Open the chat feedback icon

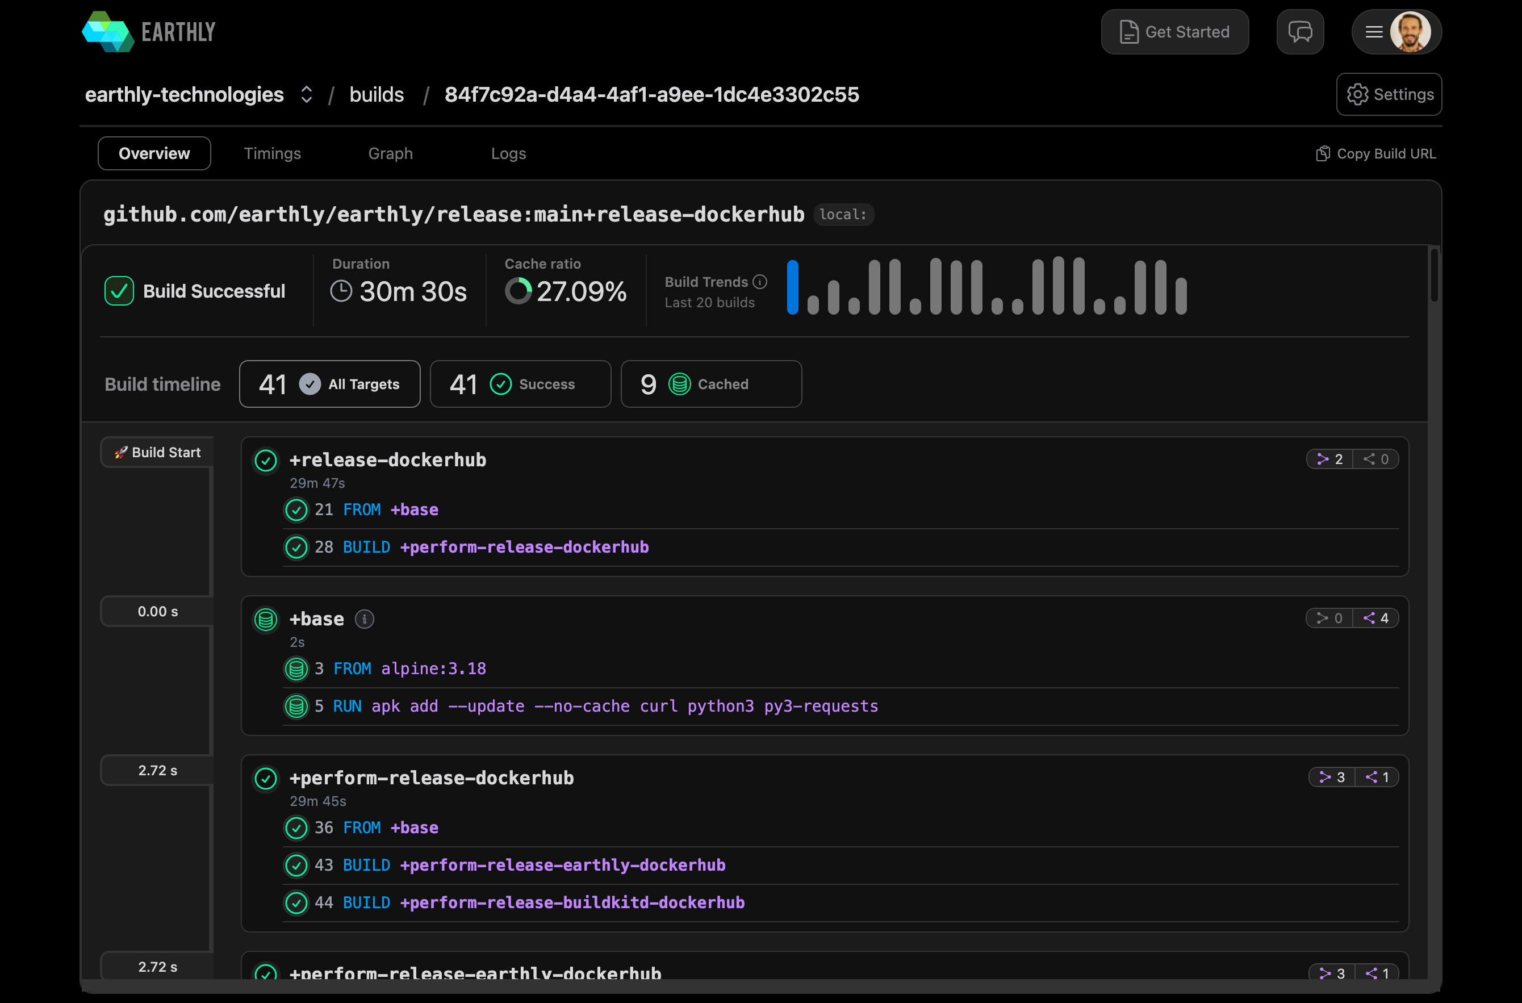(x=1299, y=32)
